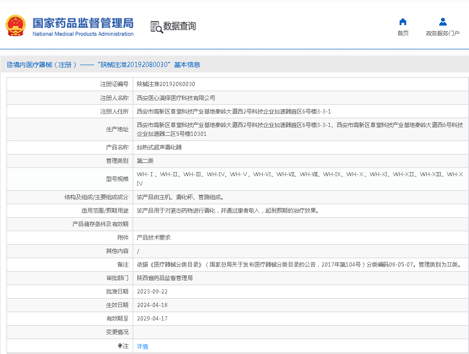Screen dimensions: 469x354
Task: Click registration number value 陕械注准20192080030
Action: tap(166, 84)
